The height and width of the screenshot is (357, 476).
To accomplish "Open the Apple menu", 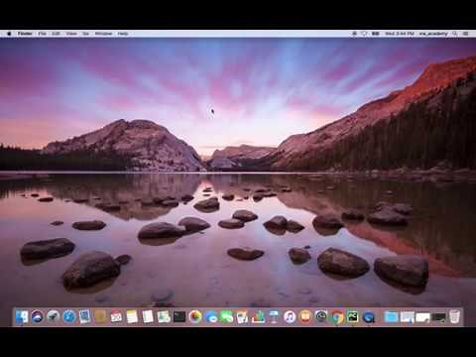I will (x=9, y=34).
